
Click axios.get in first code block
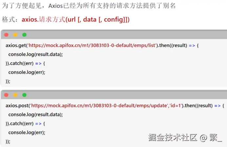tap(16, 45)
